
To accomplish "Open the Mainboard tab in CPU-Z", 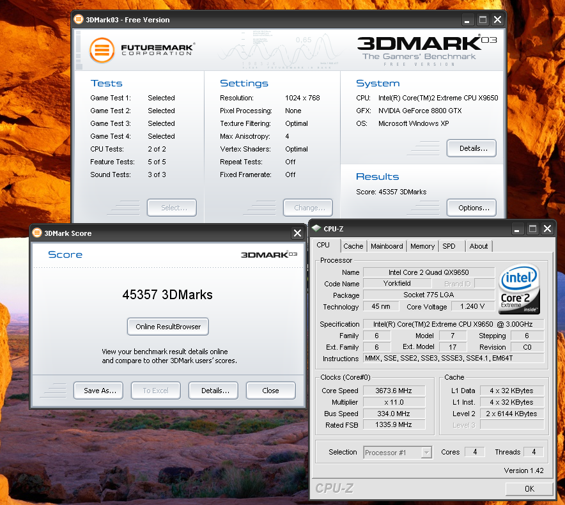I will click(x=387, y=246).
